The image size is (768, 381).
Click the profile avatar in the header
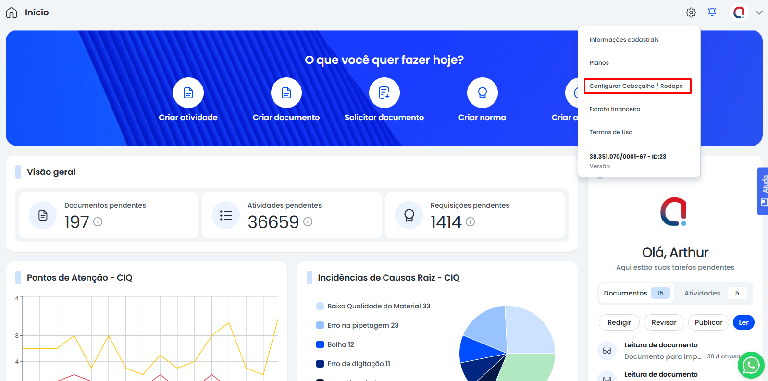pos(739,12)
